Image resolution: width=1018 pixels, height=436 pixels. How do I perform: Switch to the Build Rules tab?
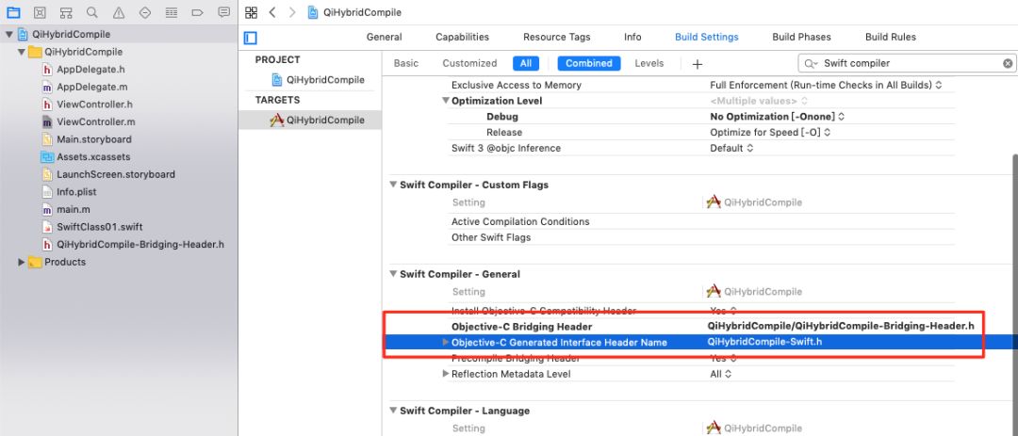891,37
